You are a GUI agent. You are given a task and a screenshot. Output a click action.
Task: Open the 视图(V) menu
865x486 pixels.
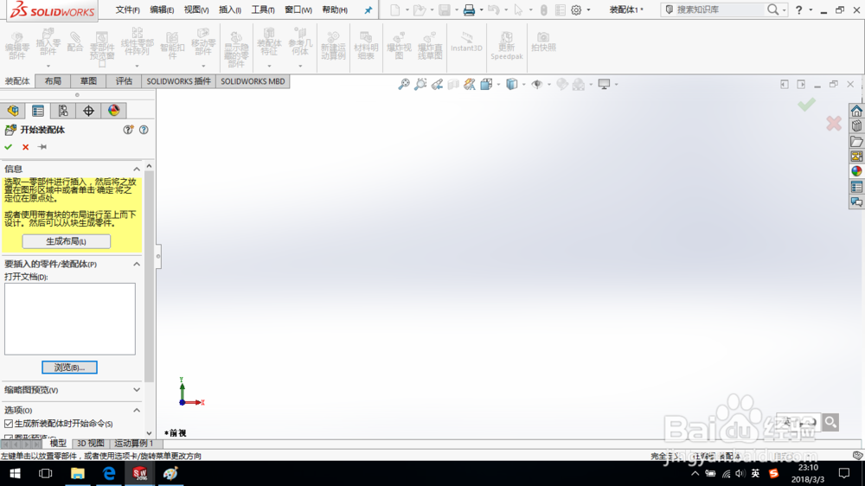(x=195, y=10)
